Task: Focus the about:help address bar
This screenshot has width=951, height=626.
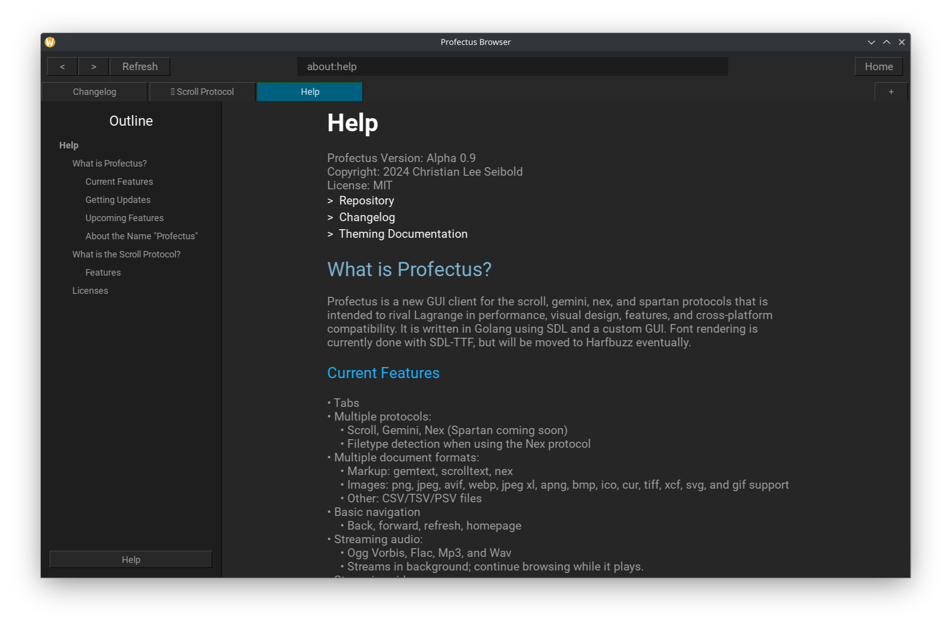Action: coord(512,67)
